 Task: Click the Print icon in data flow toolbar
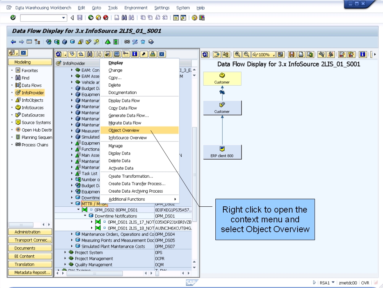click(301, 54)
